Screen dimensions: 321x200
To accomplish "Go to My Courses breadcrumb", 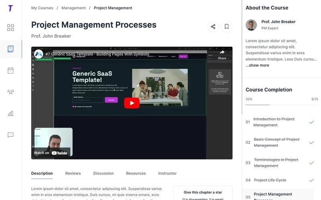I will (x=42, y=8).
